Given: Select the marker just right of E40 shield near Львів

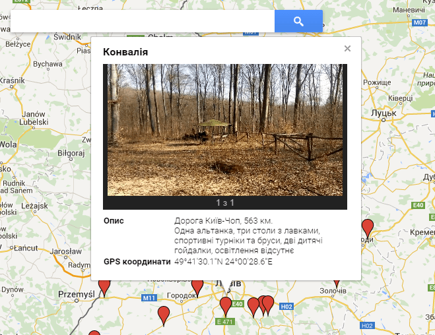Looking at the screenshot, I should pyautogui.click(x=253, y=307).
